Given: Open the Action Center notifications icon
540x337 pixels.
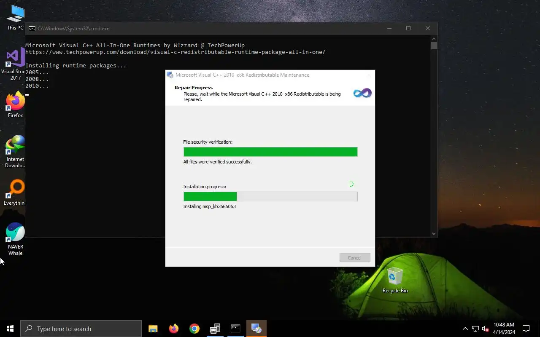Looking at the screenshot, I should coord(526,329).
